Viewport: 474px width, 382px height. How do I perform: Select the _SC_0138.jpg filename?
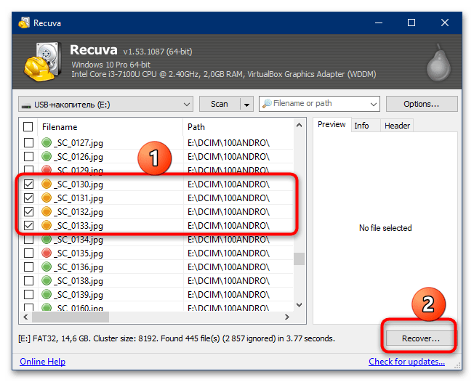79,281
